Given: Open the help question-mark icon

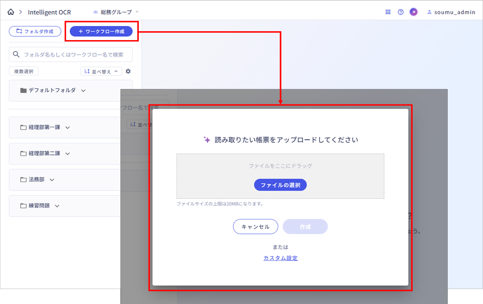Looking at the screenshot, I should pyautogui.click(x=401, y=12).
